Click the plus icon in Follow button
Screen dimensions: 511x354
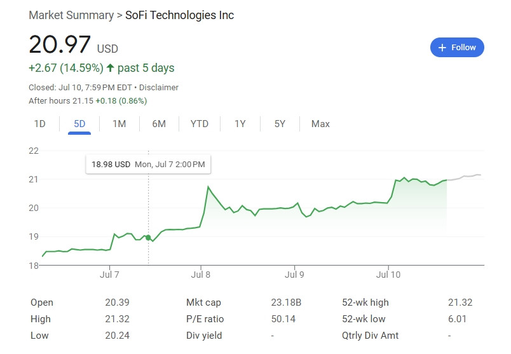pyautogui.click(x=442, y=48)
